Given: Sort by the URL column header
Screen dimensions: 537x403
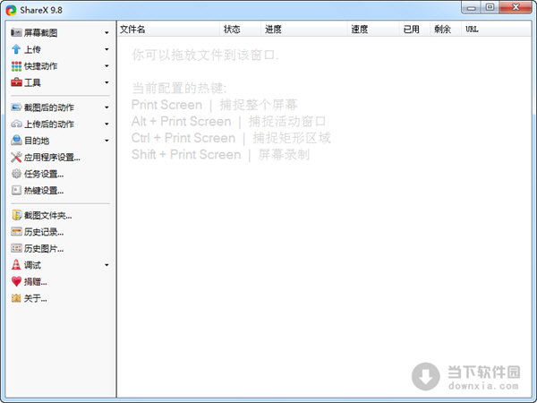Looking at the screenshot, I should pyautogui.click(x=496, y=30).
